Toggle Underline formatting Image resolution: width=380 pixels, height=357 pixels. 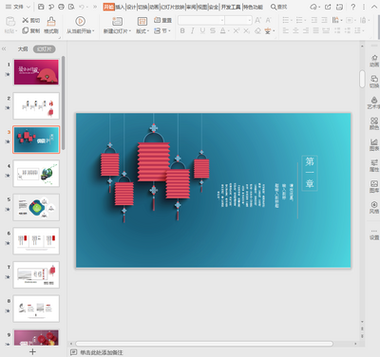click(x=202, y=30)
